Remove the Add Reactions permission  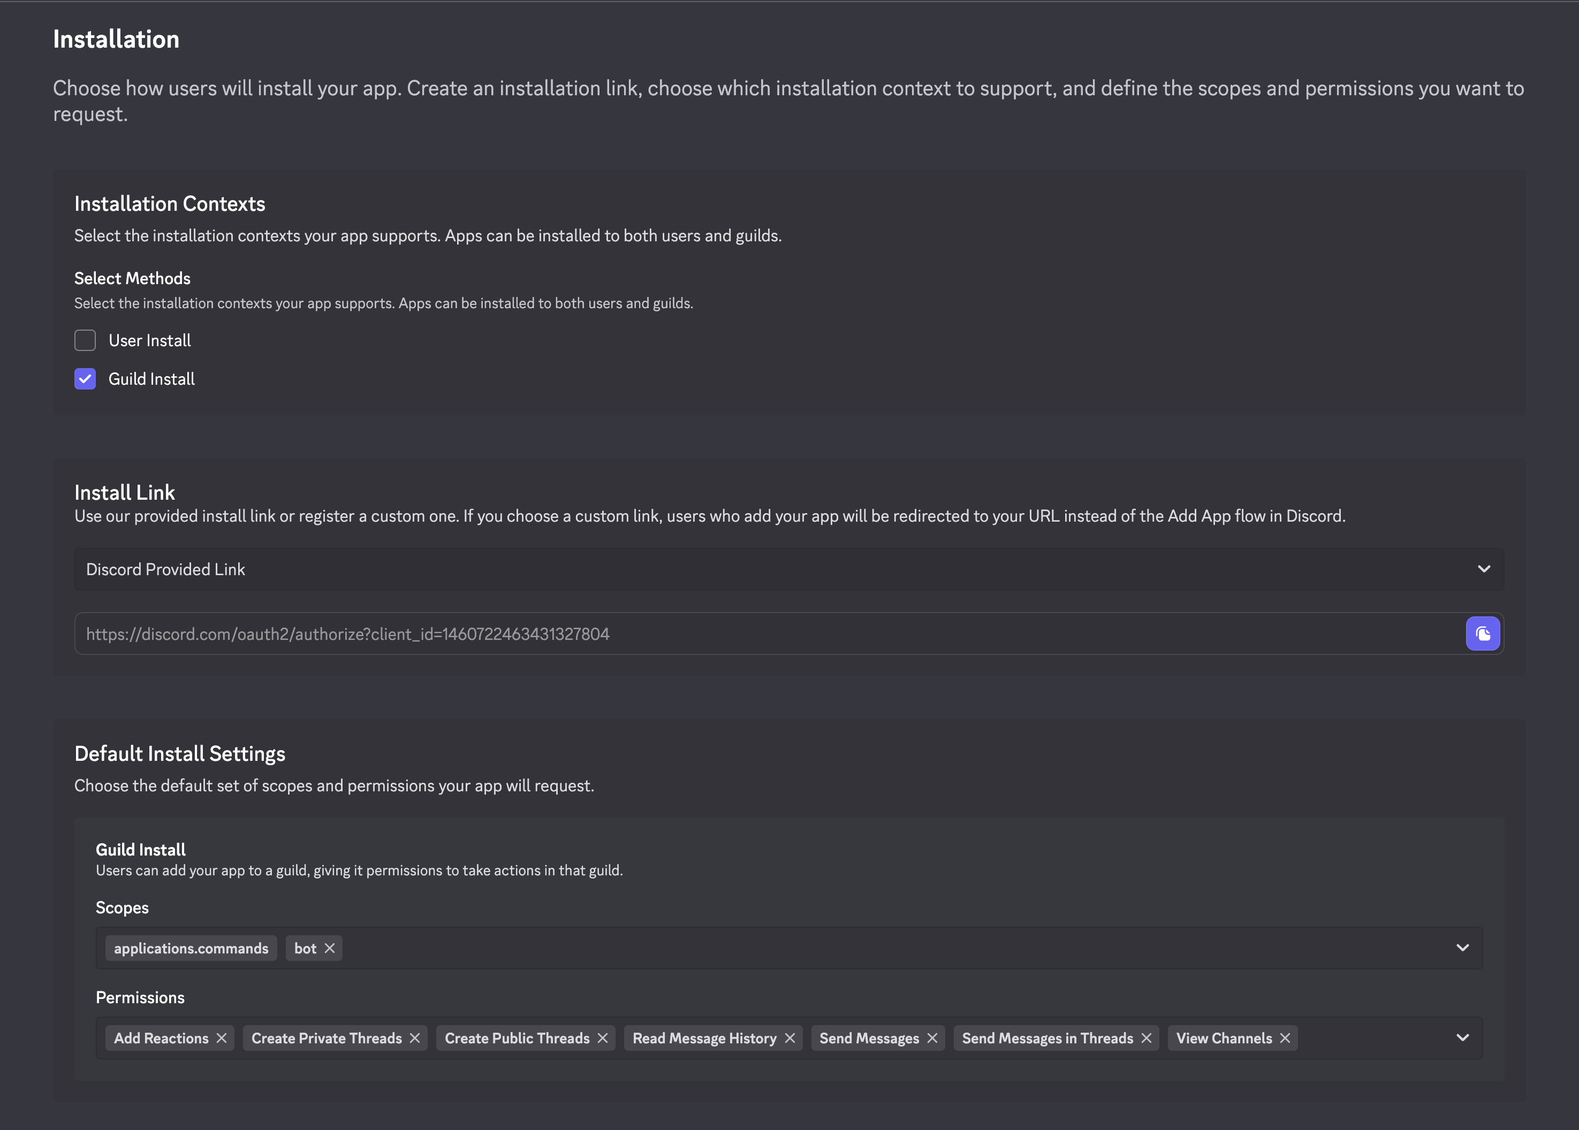coord(223,1037)
